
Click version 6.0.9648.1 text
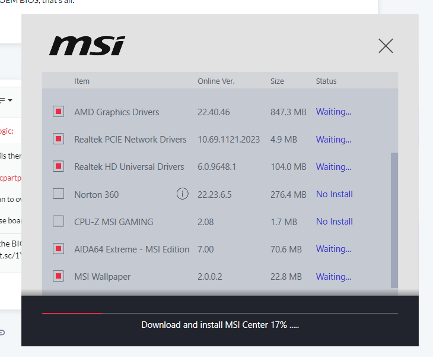point(216,167)
